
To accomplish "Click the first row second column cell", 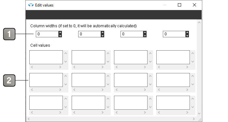I will pos(88,57).
